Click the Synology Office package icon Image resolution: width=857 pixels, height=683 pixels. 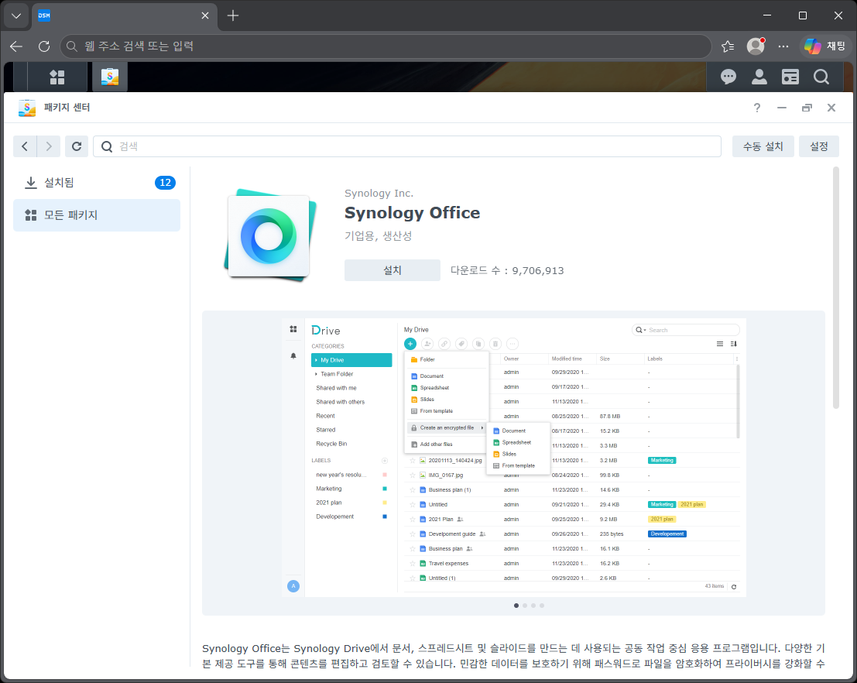click(x=270, y=235)
